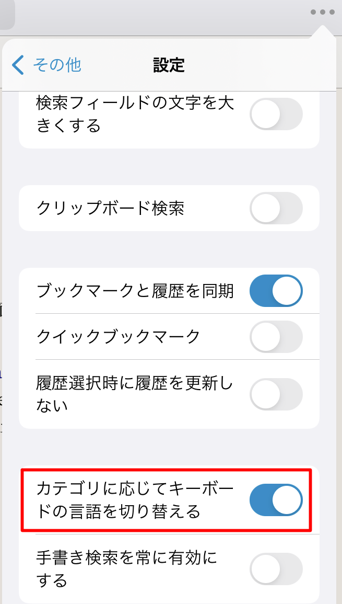Disable ブックマークと履歴を同期
The width and height of the screenshot is (342, 604).
click(x=276, y=291)
